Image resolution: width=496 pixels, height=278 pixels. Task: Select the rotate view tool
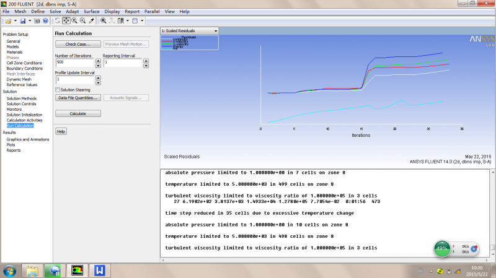tap(58, 21)
